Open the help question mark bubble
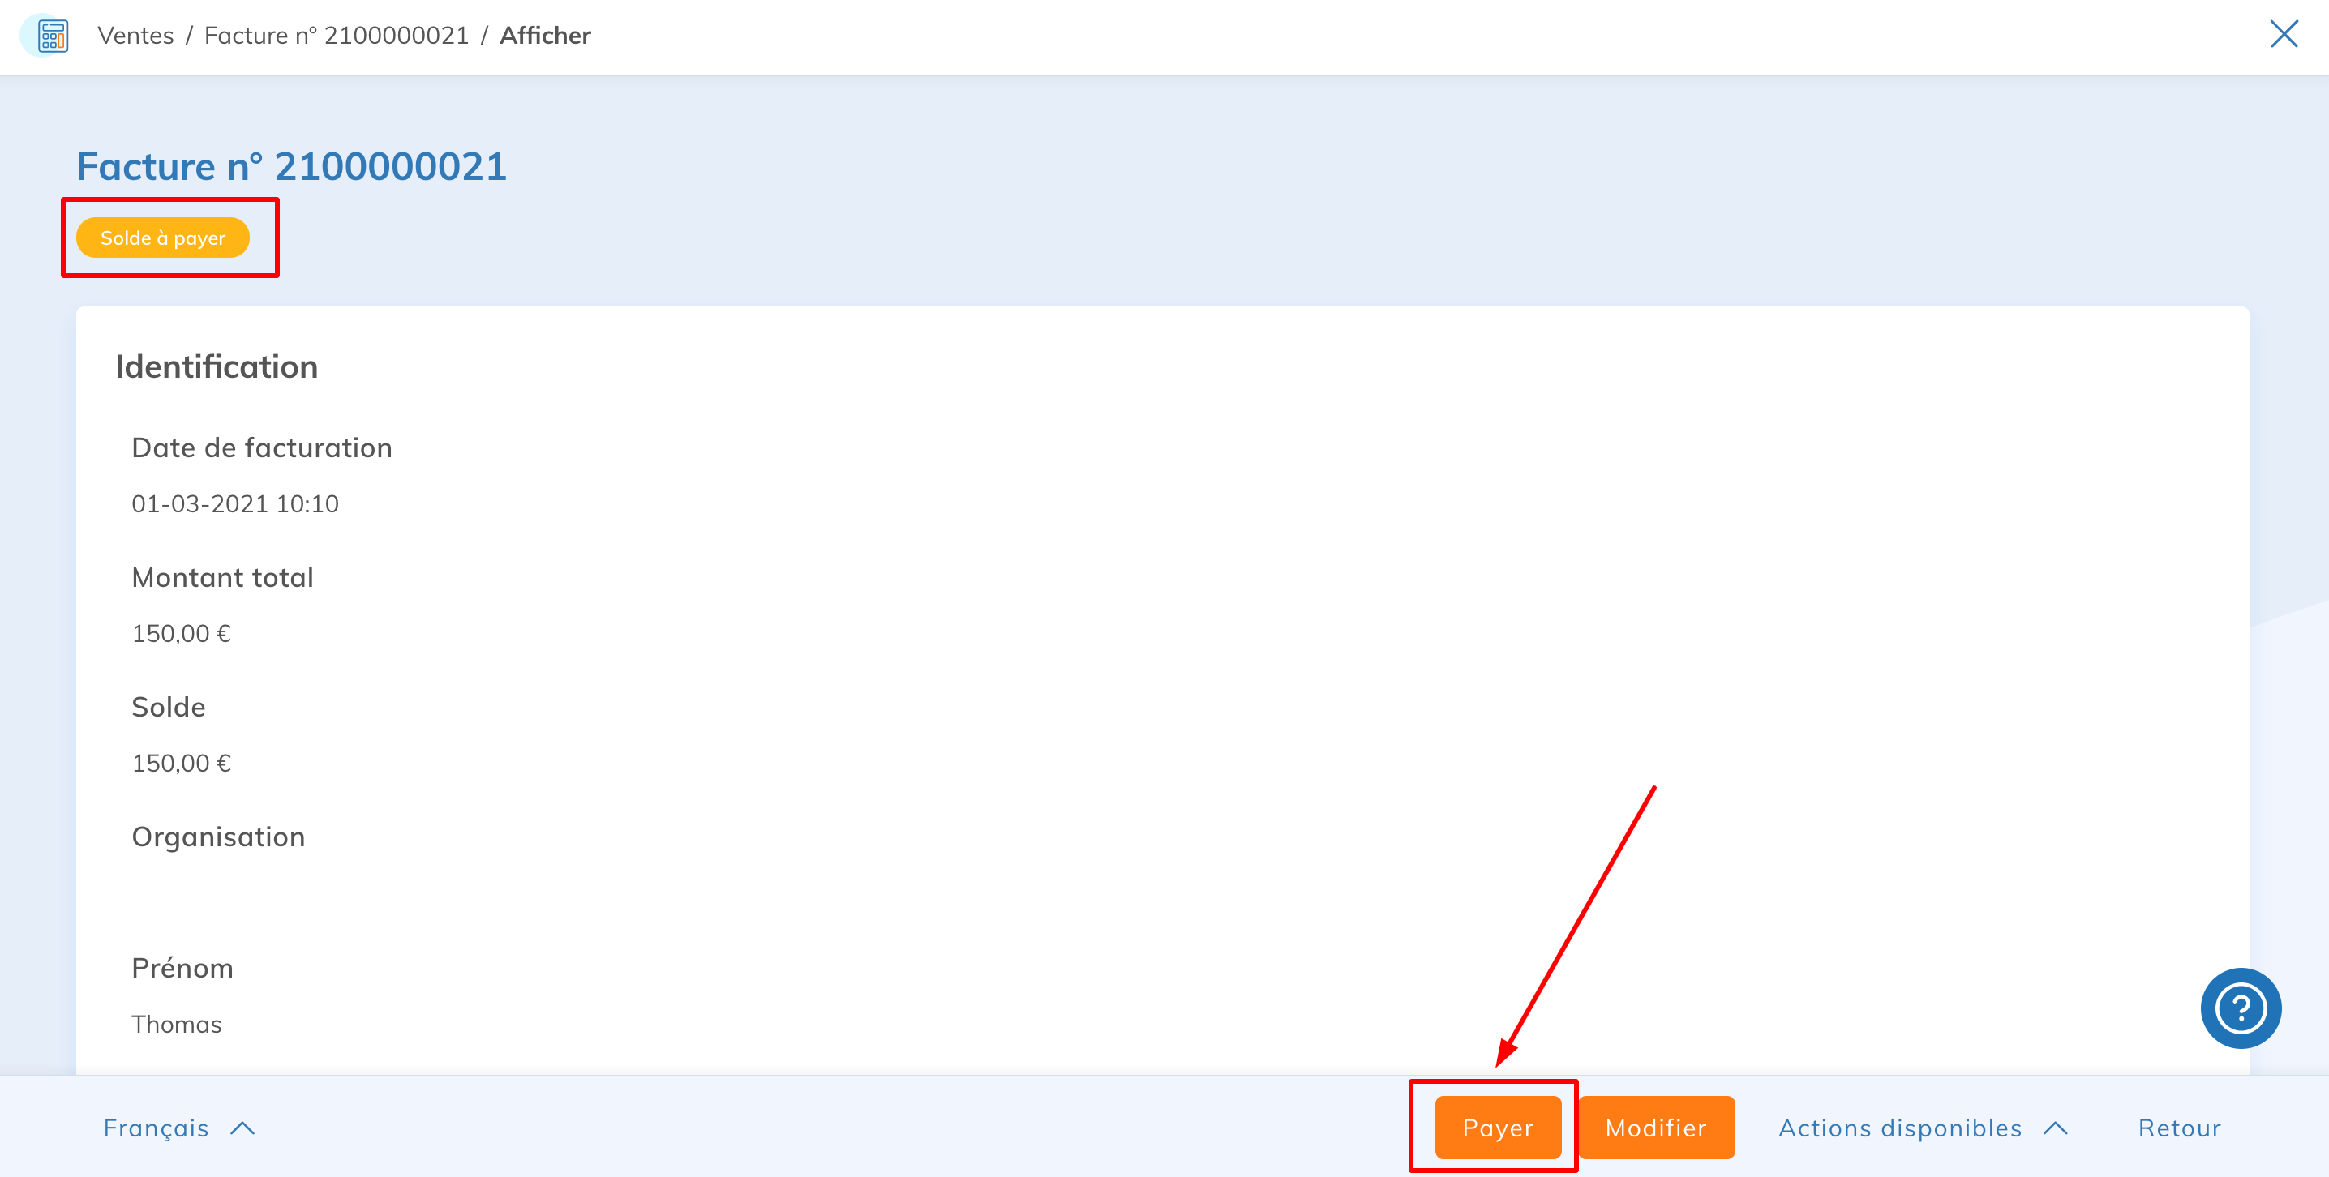Screen dimensions: 2329x1177 pos(2241,1008)
